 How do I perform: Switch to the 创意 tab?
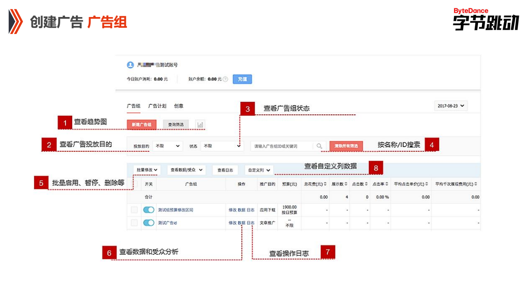click(178, 106)
